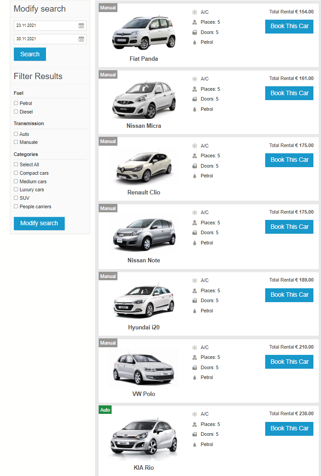
Task: Open the Renault Clio car photo
Action: [144, 167]
